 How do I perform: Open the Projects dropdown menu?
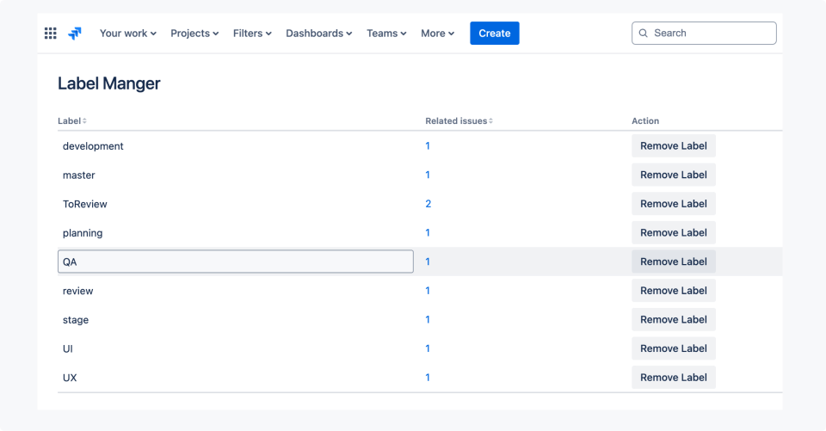[x=194, y=34]
